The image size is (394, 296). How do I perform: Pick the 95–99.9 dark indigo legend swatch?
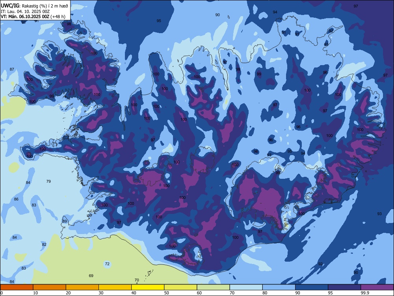point(344,287)
